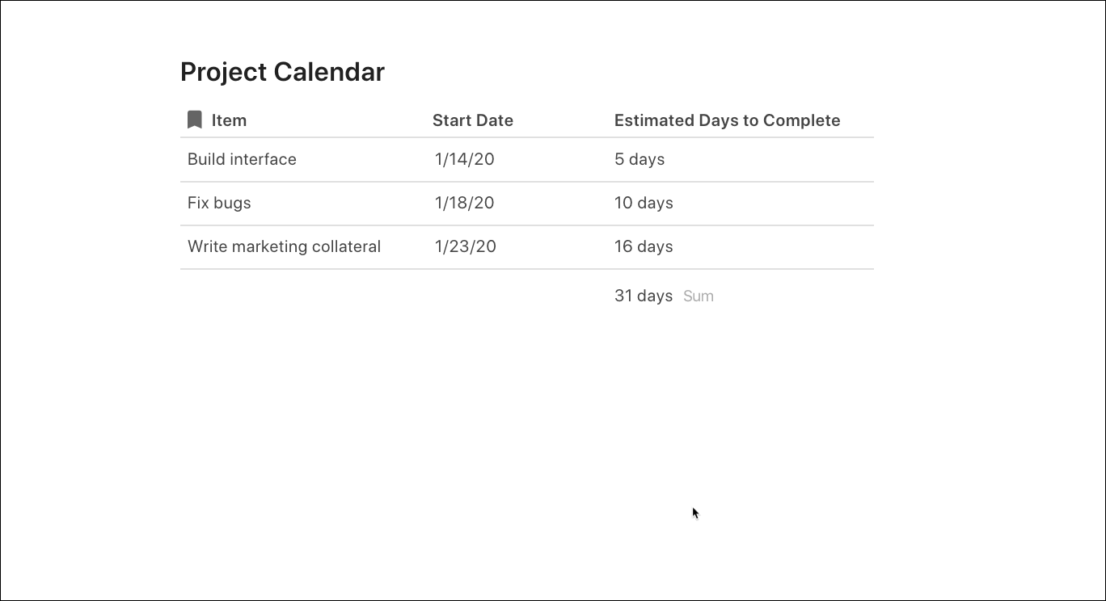Open the Start Date column header
Image resolution: width=1106 pixels, height=601 pixels.
(472, 120)
